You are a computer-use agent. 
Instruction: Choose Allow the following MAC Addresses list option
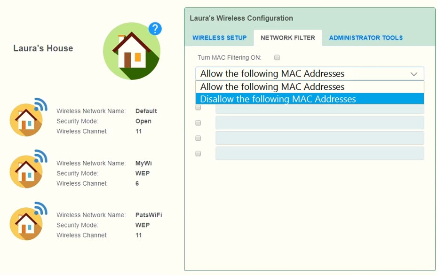272,87
